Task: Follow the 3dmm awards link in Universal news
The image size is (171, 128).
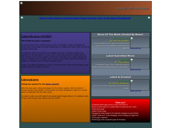Action: (x=52, y=84)
